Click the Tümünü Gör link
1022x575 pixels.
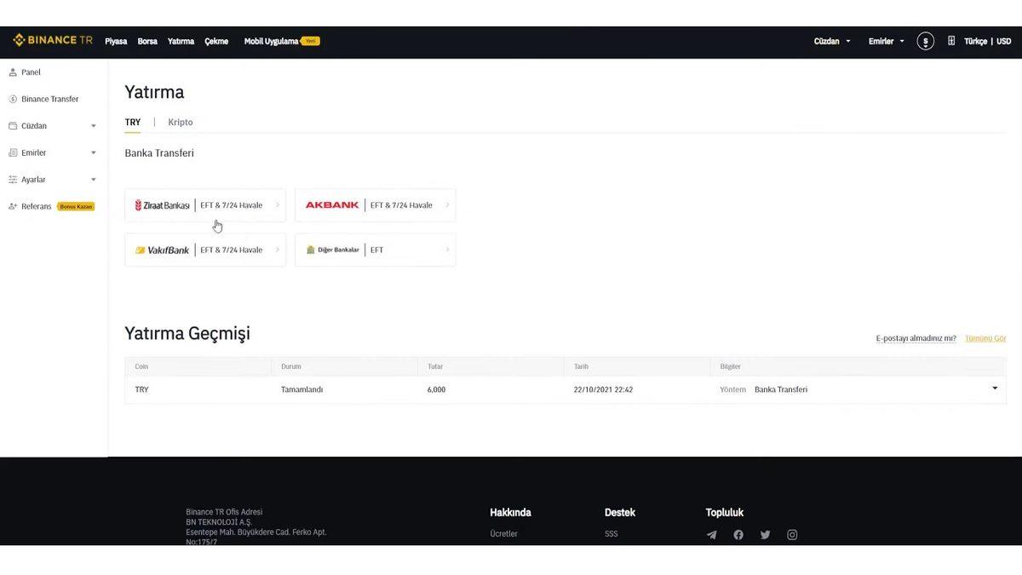coord(985,338)
